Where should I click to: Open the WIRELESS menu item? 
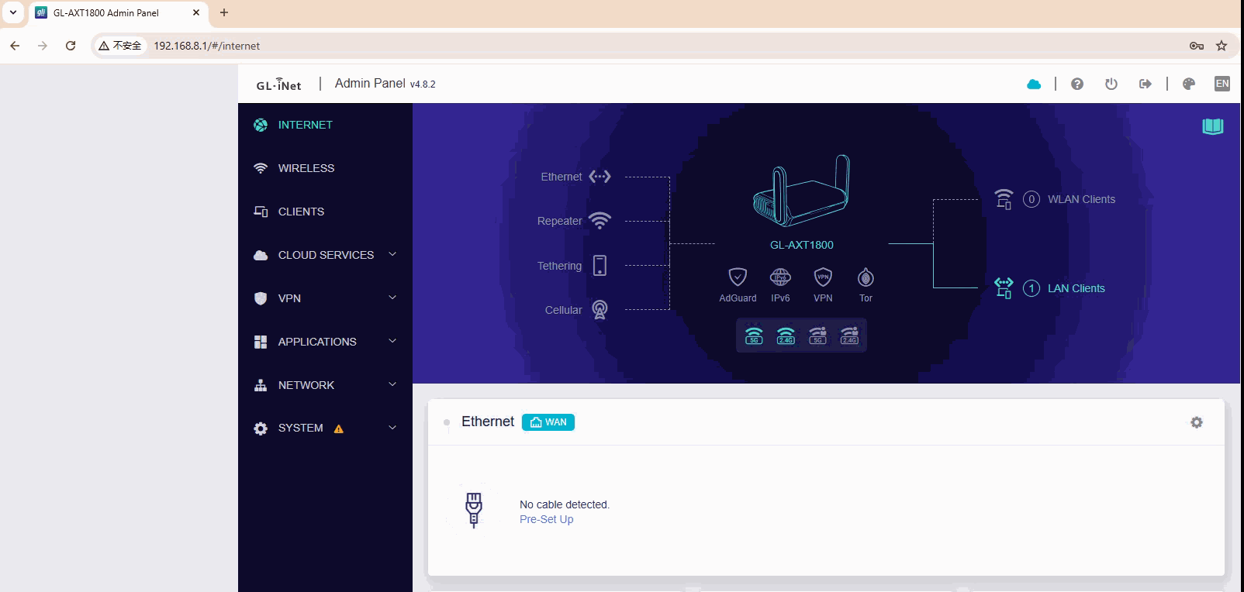coord(306,168)
